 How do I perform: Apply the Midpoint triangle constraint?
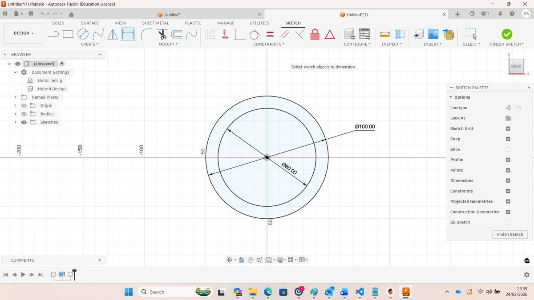coord(330,34)
